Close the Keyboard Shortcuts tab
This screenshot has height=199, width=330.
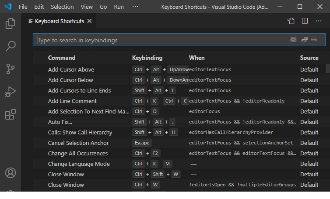[x=89, y=21]
